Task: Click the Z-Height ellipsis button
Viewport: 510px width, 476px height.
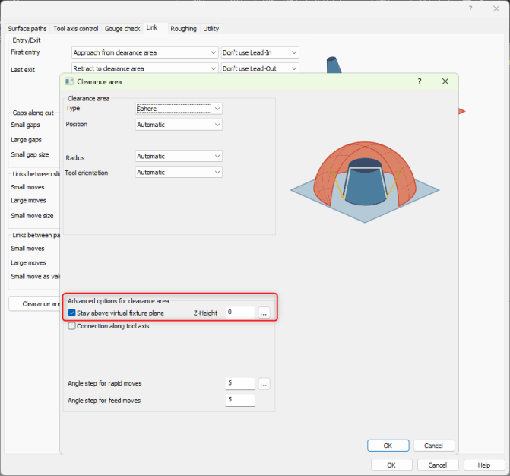Action: (x=264, y=313)
